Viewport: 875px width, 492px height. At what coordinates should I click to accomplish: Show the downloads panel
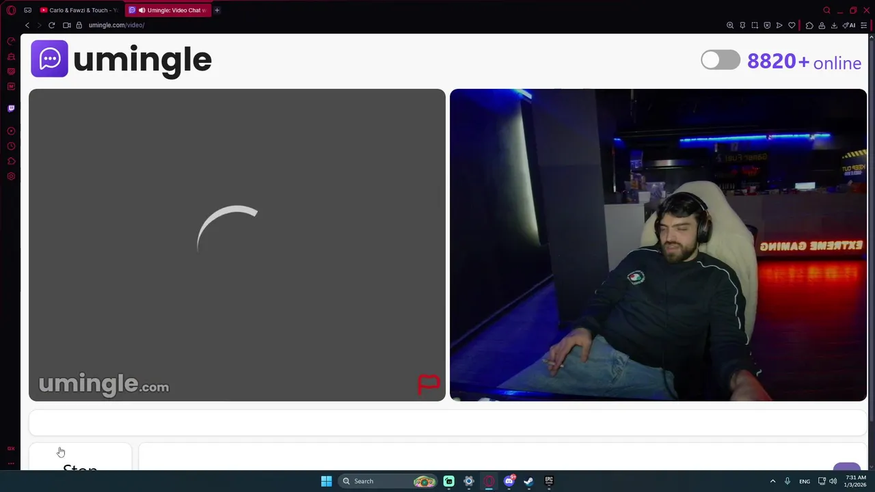pos(834,25)
